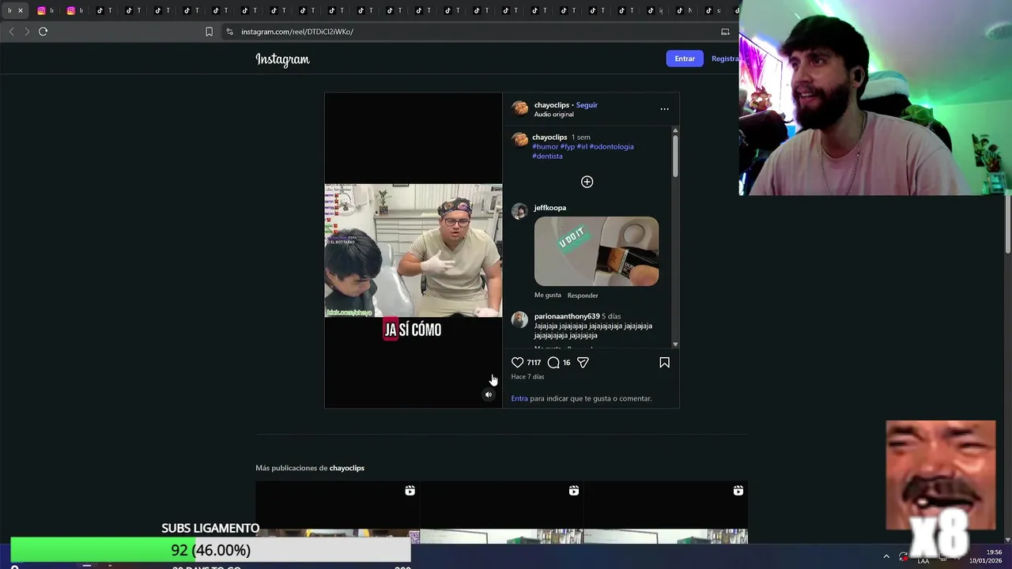
Task: Open the GIF in jeffkoopa's comment
Action: (x=596, y=251)
